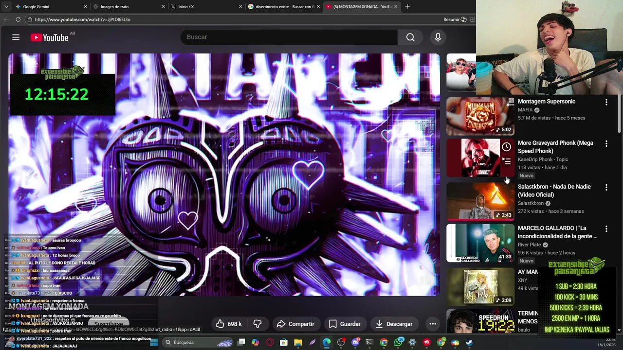The image size is (623, 350).
Task: Open options for More Graveyard Phonk video
Action: click(606, 143)
